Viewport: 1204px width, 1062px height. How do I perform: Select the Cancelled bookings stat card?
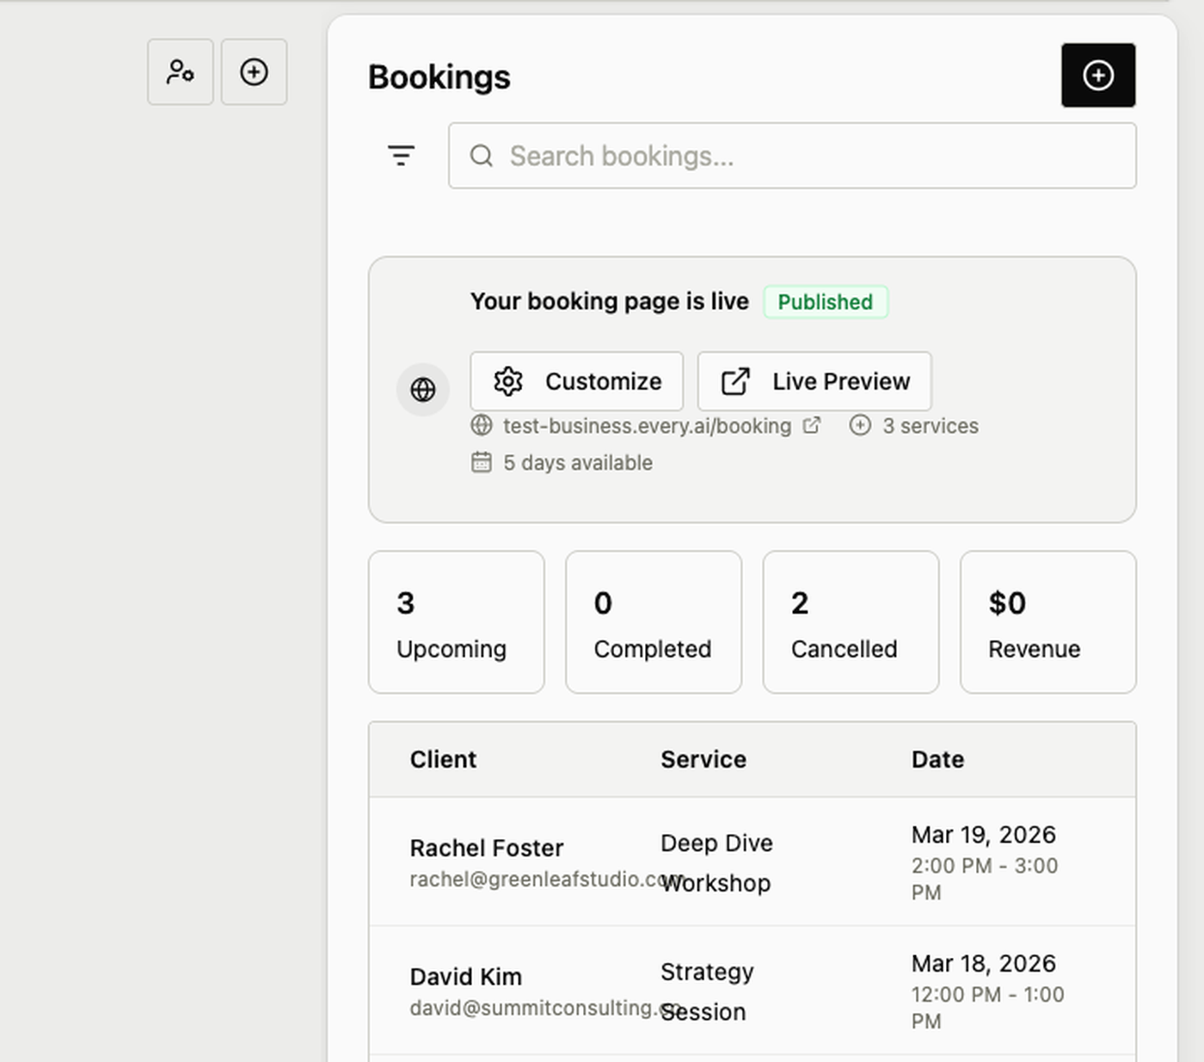click(x=850, y=621)
